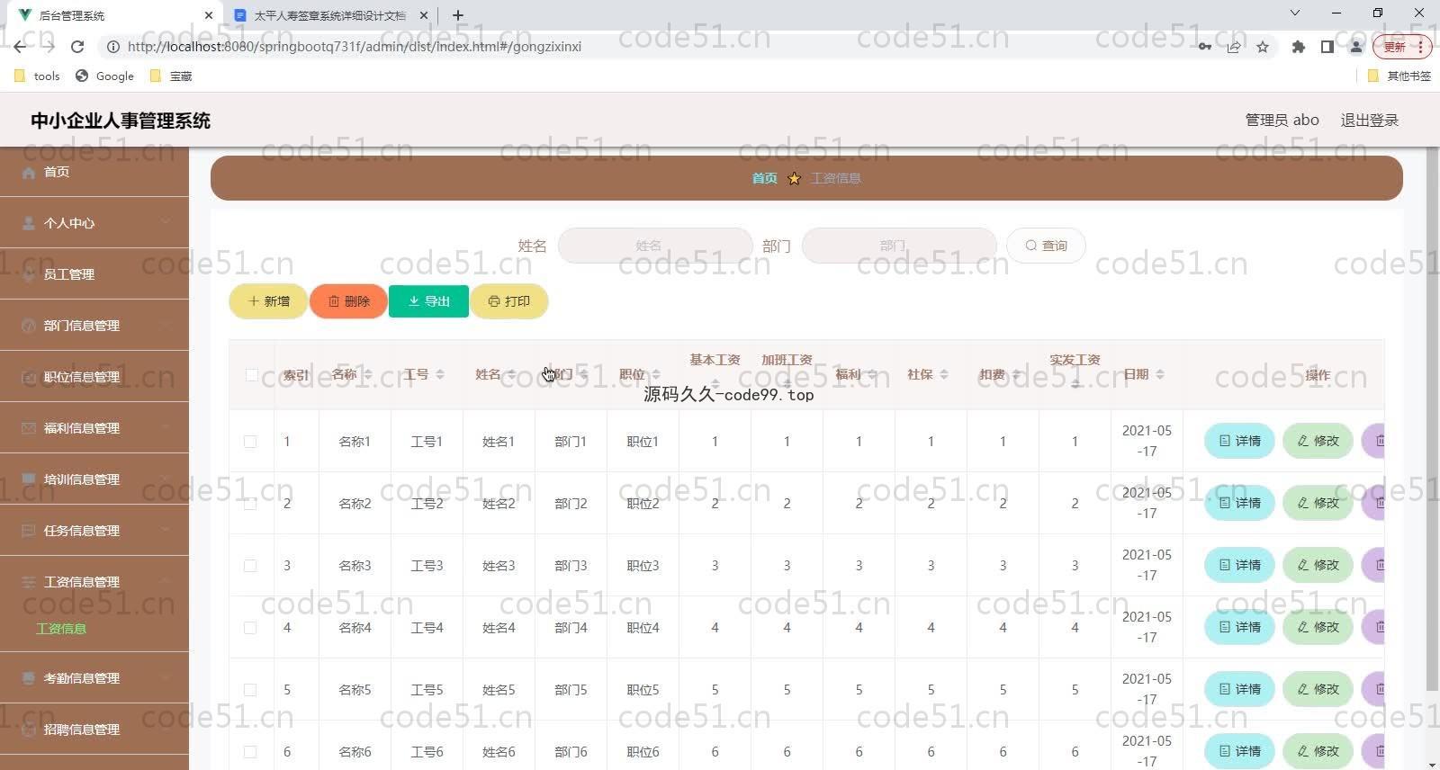Expand the 个人中心 sidebar chevron
Screen dimensions: 1440x770
pyautogui.click(x=166, y=223)
